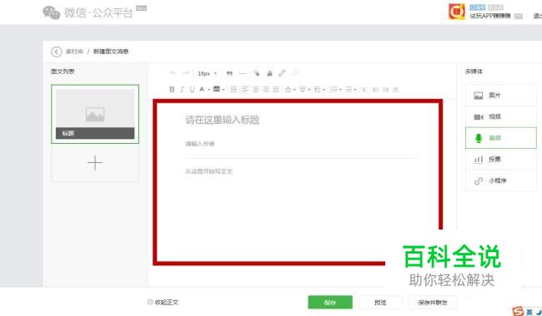Open the numbered list style dropdown

[340, 90]
